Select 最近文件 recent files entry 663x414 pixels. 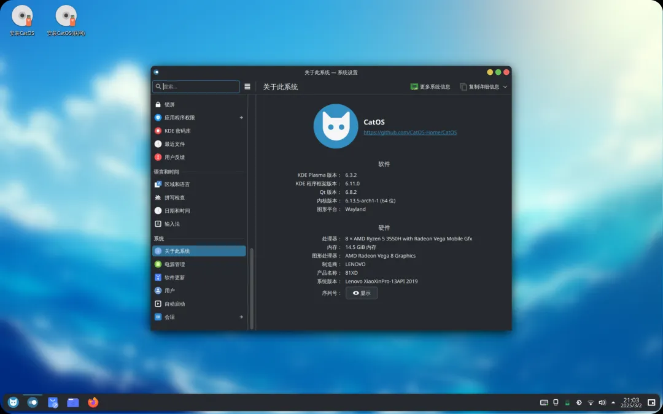(199, 144)
